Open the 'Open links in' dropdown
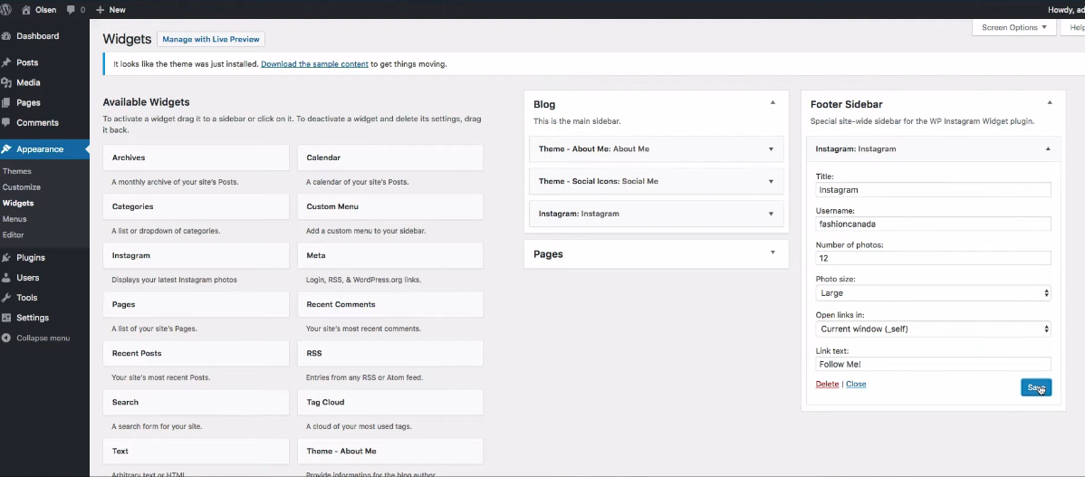This screenshot has width=1085, height=477. click(x=932, y=329)
